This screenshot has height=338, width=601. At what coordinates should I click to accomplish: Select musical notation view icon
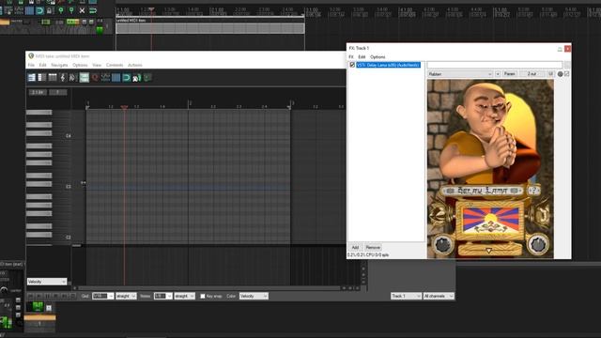pyautogui.click(x=63, y=78)
